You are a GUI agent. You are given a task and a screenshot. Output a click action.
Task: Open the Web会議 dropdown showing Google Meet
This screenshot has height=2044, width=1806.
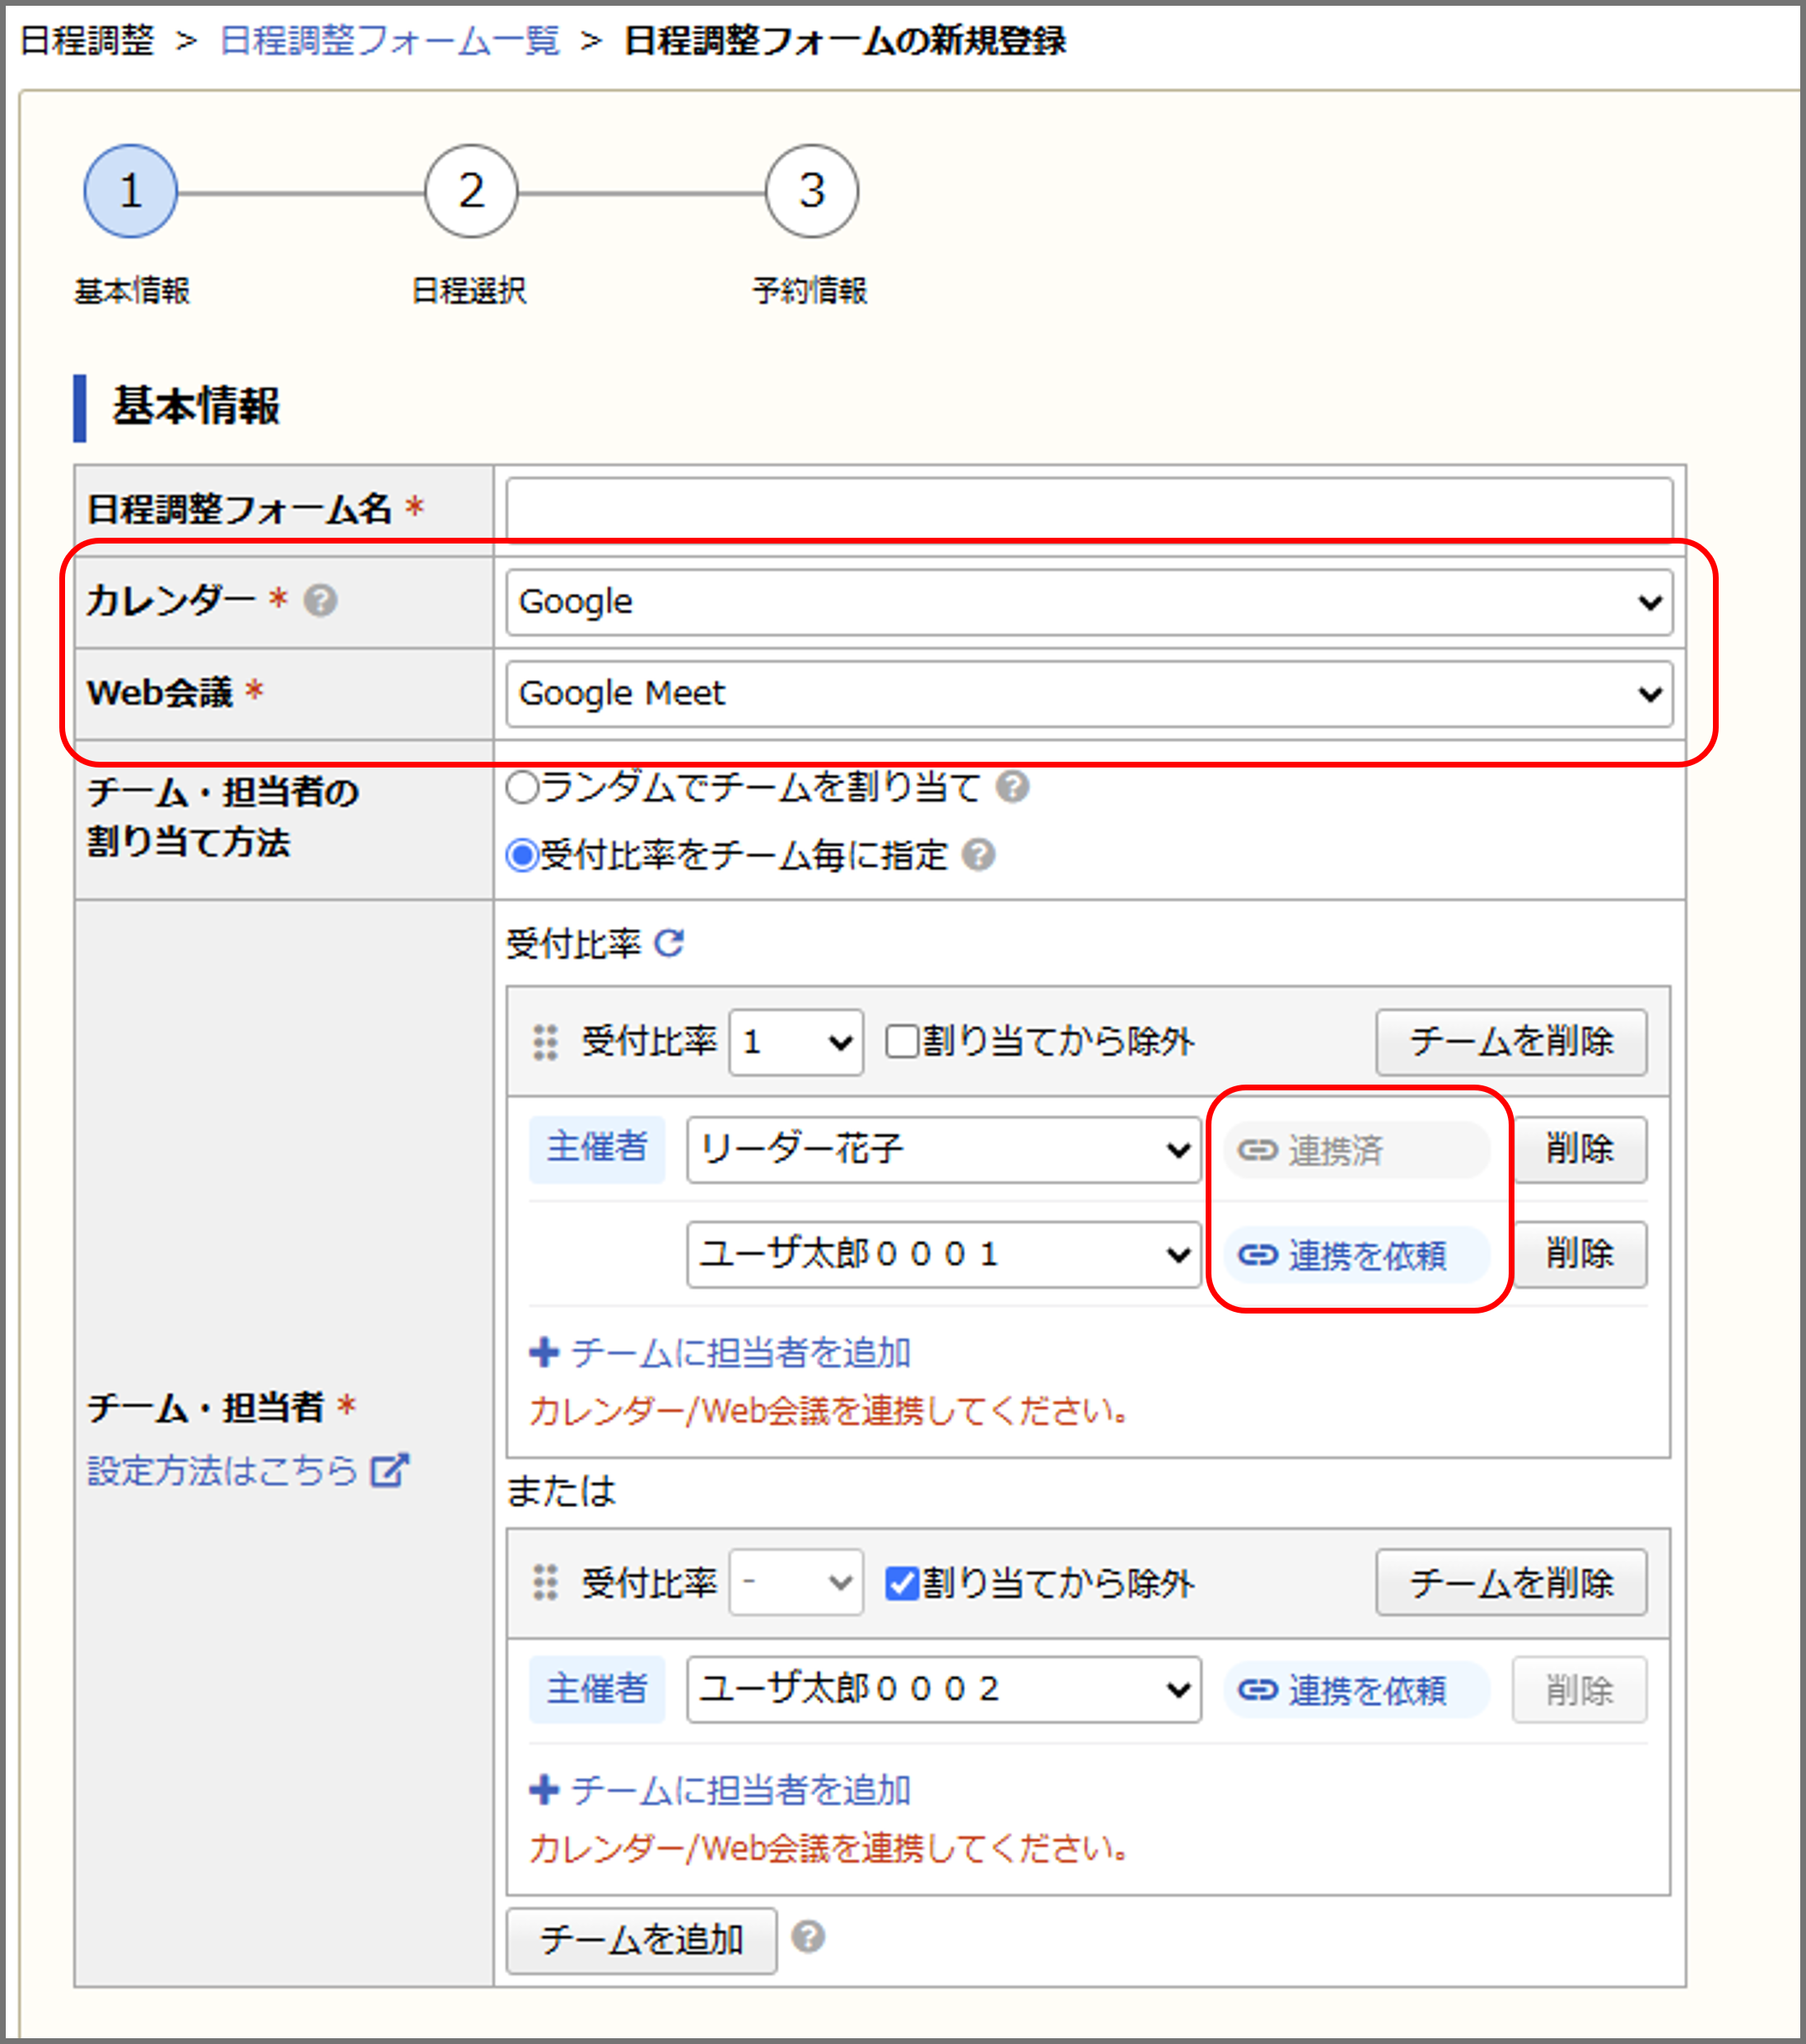click(x=1089, y=693)
